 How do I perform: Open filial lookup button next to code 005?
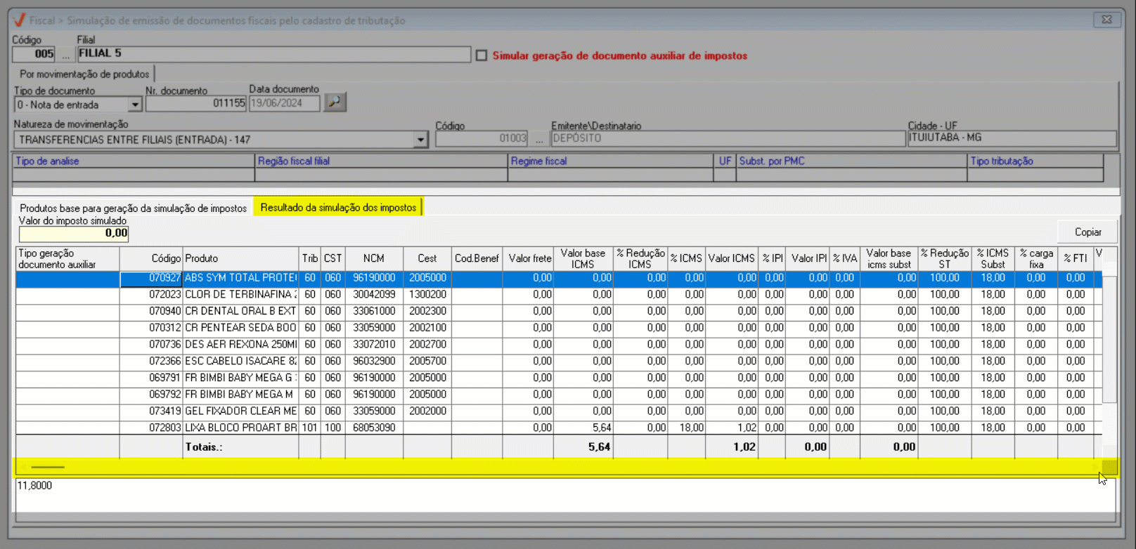pyautogui.click(x=66, y=54)
